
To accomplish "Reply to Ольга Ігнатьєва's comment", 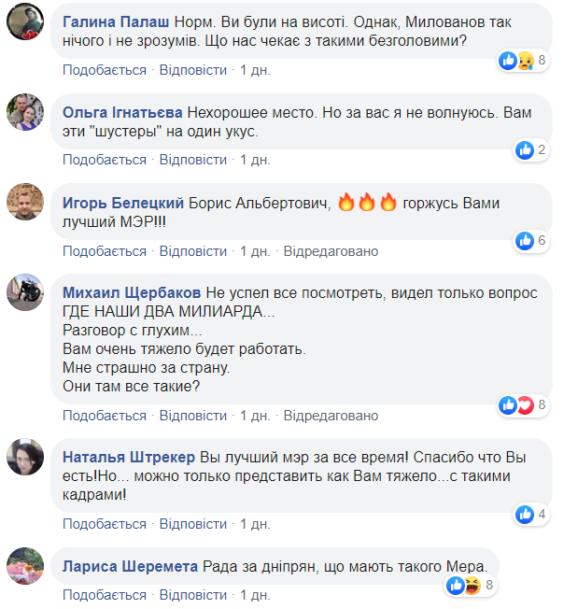I will coord(193,160).
